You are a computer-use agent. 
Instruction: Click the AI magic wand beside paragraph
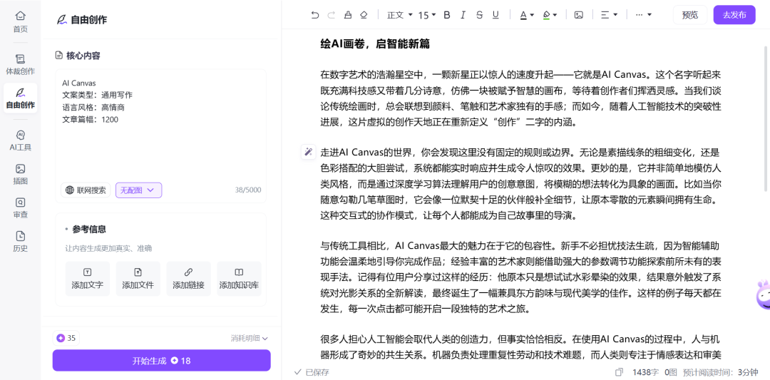pyautogui.click(x=308, y=152)
